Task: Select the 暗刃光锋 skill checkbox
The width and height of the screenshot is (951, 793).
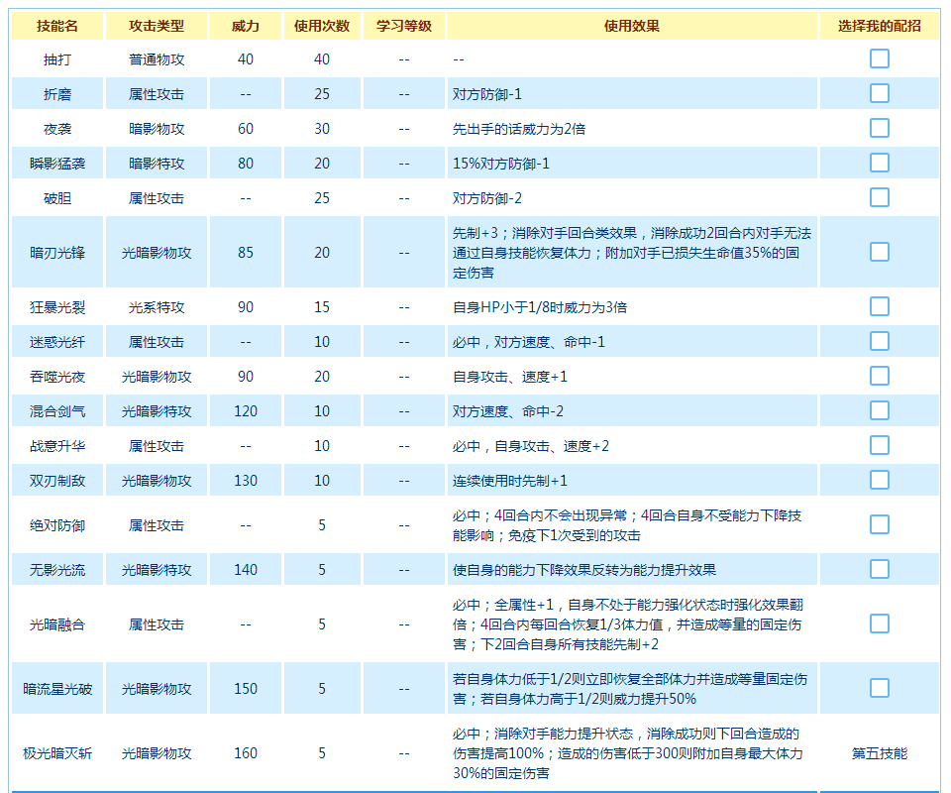Action: click(879, 252)
